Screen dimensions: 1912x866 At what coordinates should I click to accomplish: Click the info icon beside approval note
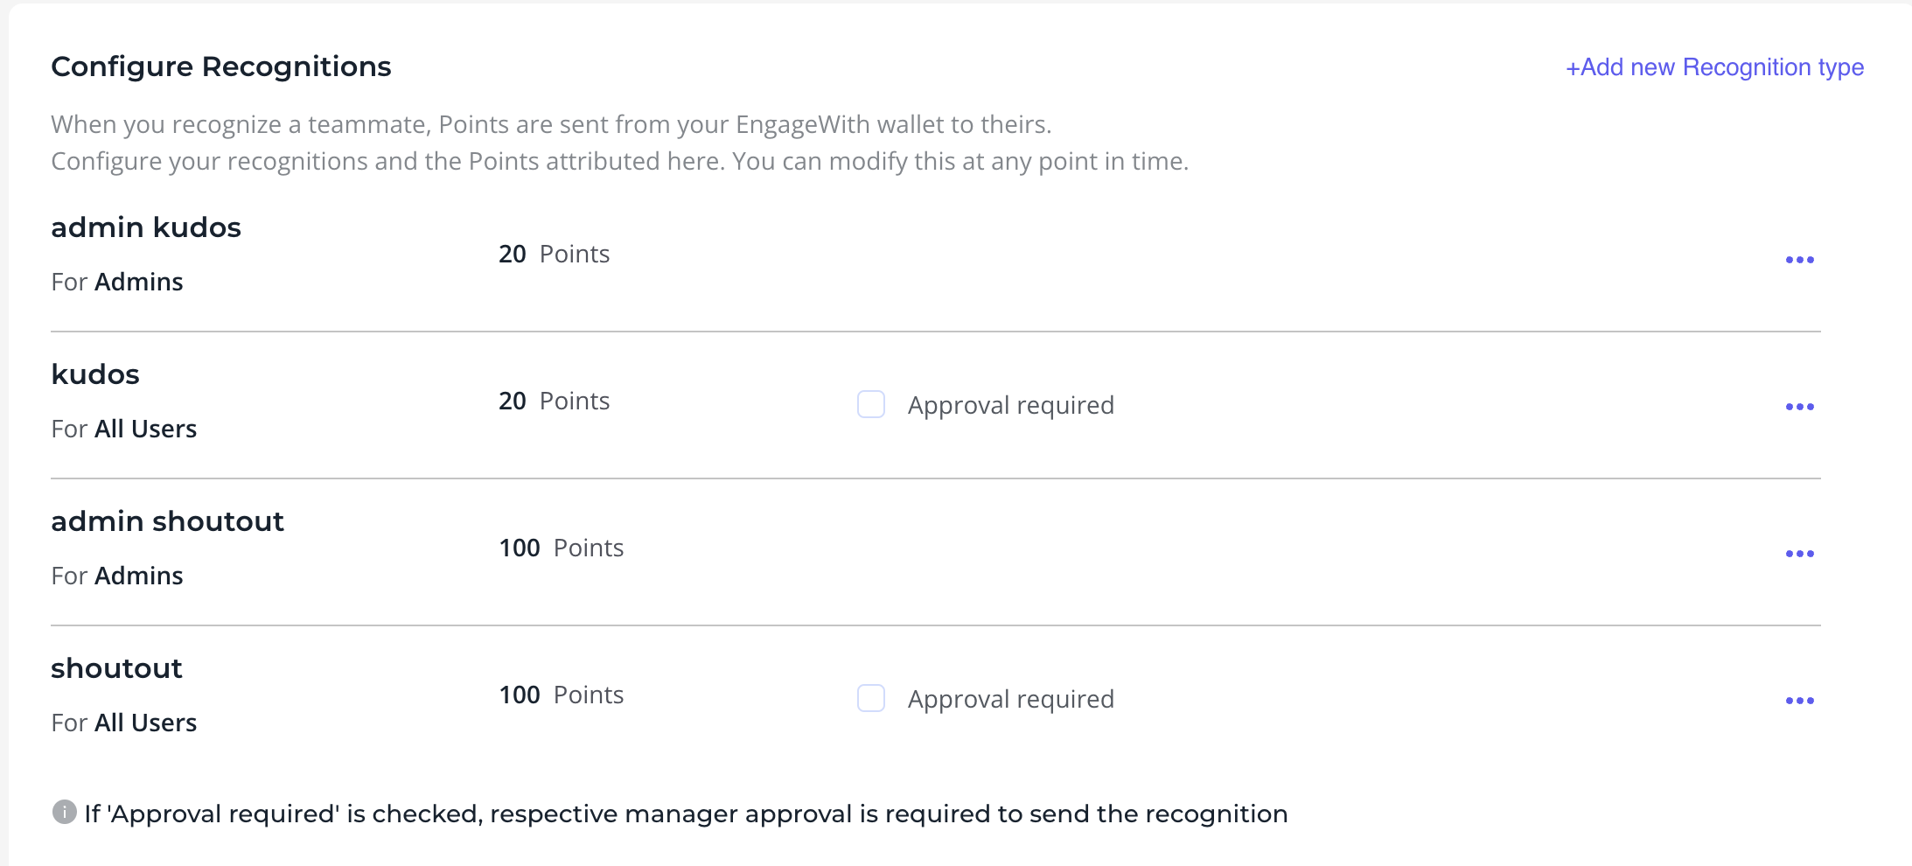[x=64, y=812]
